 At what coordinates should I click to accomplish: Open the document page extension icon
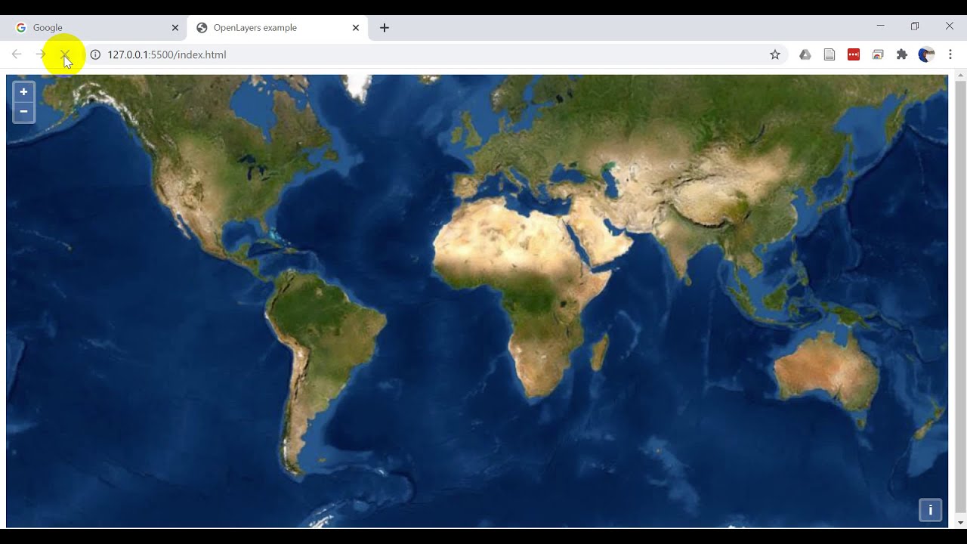[x=830, y=54]
